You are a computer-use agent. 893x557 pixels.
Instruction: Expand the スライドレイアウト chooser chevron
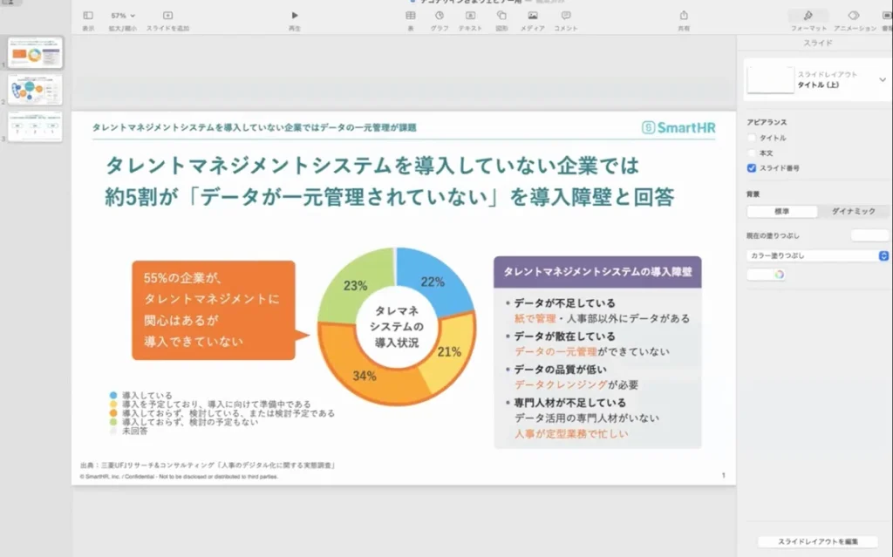[x=883, y=81]
